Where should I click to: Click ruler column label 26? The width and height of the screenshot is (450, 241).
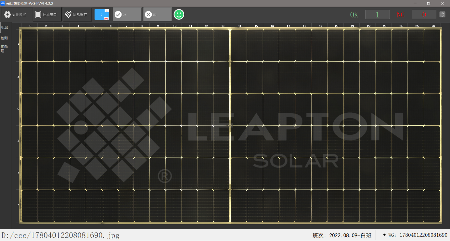(433, 26)
